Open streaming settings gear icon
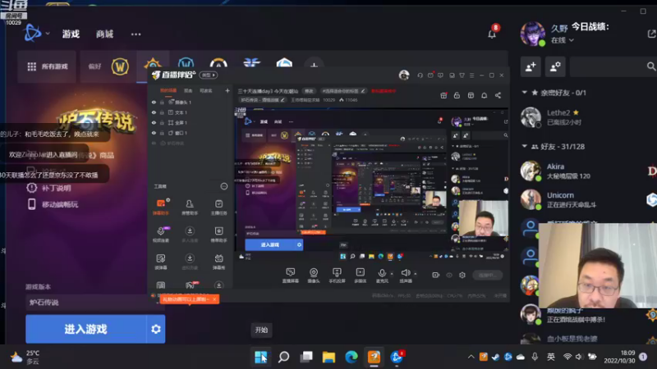The height and width of the screenshot is (369, 657). click(462, 276)
